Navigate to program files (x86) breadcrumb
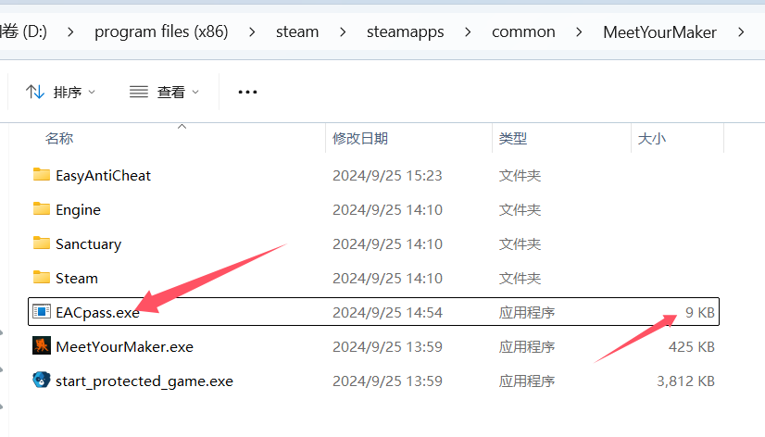 point(161,32)
